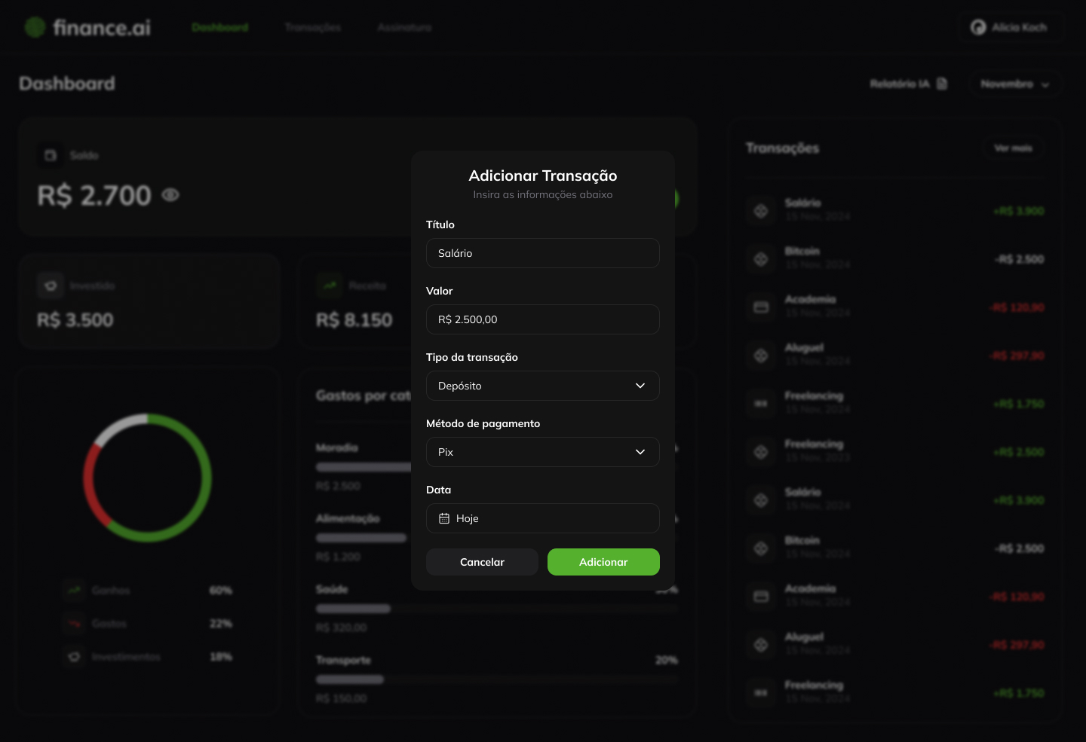The width and height of the screenshot is (1086, 742).
Task: Open the Novembro month dropdown
Action: pos(1014,84)
